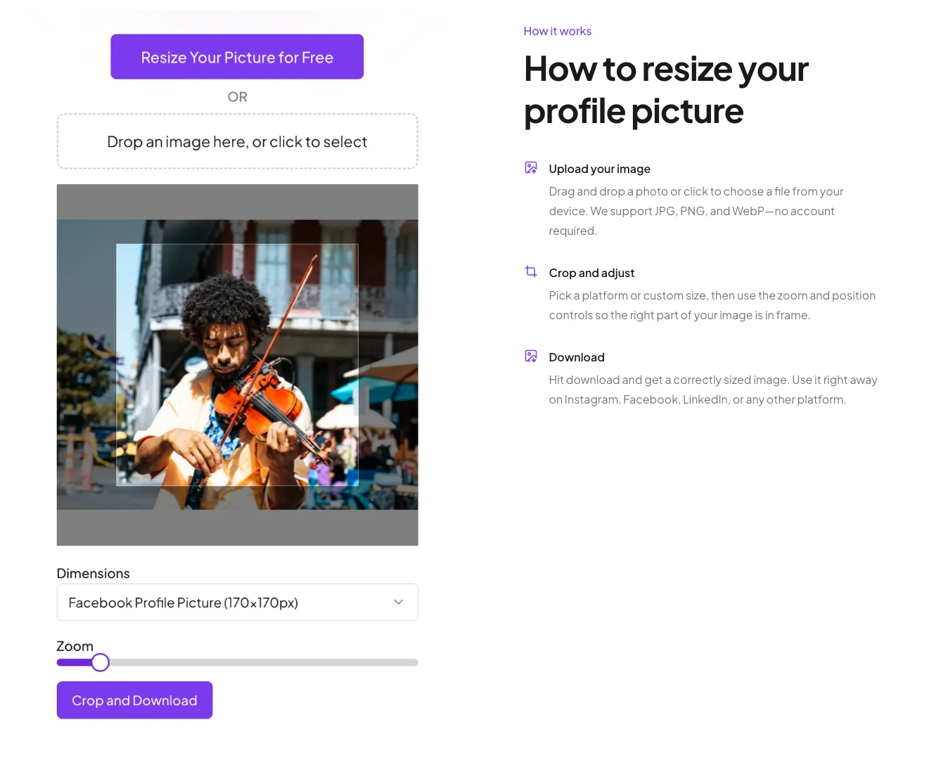
Task: Click the Zoom slider handle
Action: [101, 662]
